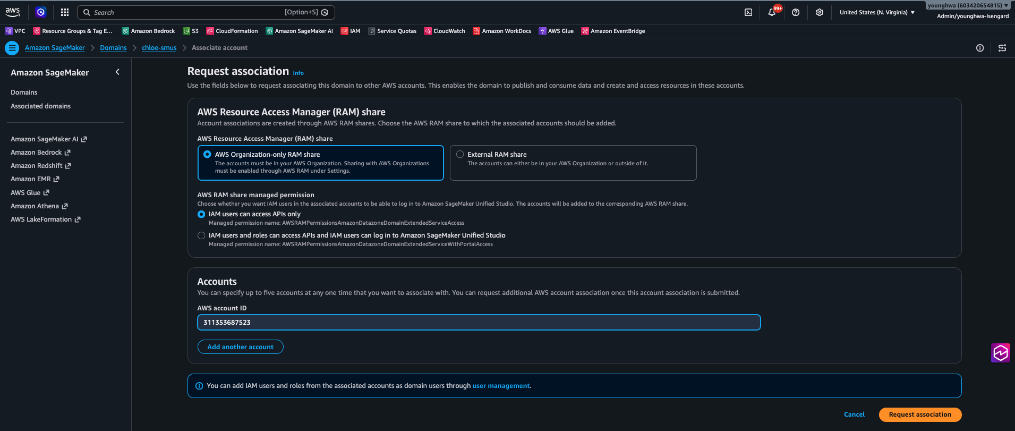Image resolution: width=1015 pixels, height=431 pixels.
Task: Click the CloudWatch favorites icon
Action: 428,31
